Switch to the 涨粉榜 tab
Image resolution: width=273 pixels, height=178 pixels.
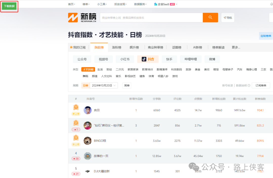pyautogui.click(x=117, y=47)
